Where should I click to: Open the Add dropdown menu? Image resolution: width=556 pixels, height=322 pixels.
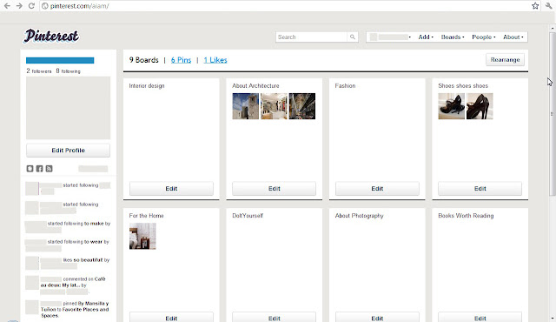pyautogui.click(x=426, y=37)
